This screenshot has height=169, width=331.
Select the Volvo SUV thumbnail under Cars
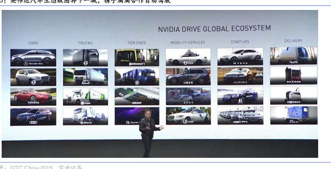[x=33, y=77]
